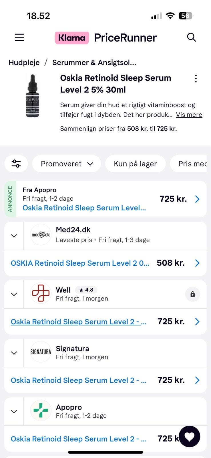The image size is (211, 458).
Task: Click the Vis mere link
Action: tap(189, 115)
